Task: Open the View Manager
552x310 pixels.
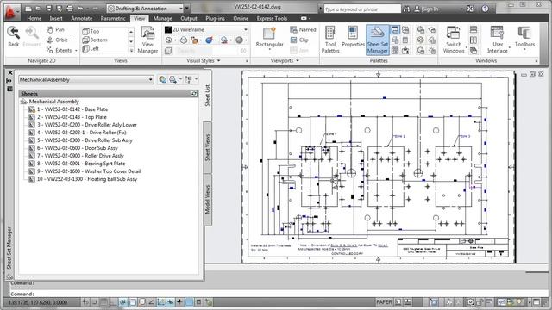Action: pos(147,40)
